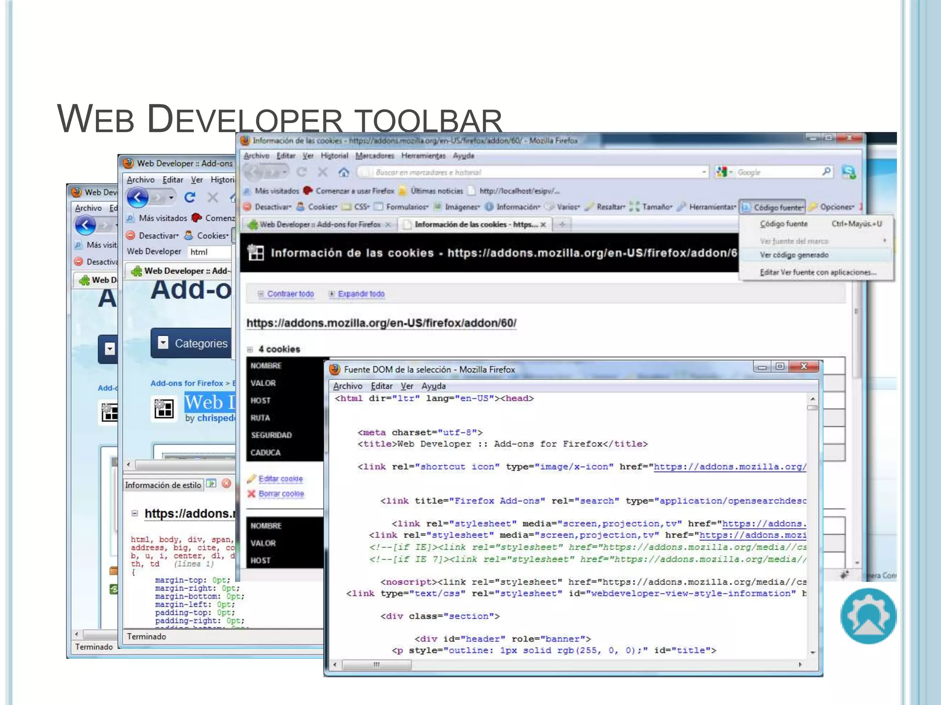Click Web Developer add-on icon in middle window
The image size is (941, 705).
164,408
